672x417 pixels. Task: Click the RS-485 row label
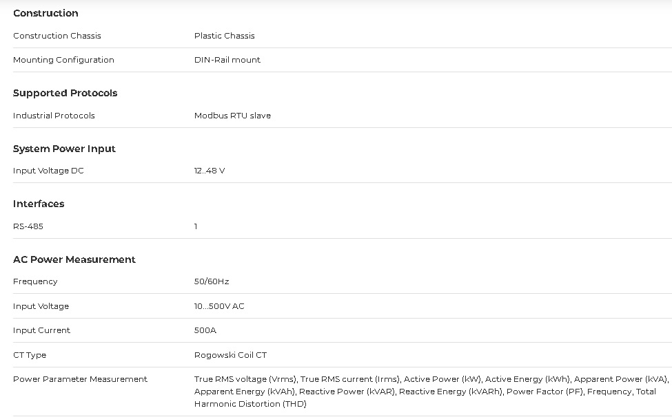click(x=28, y=226)
